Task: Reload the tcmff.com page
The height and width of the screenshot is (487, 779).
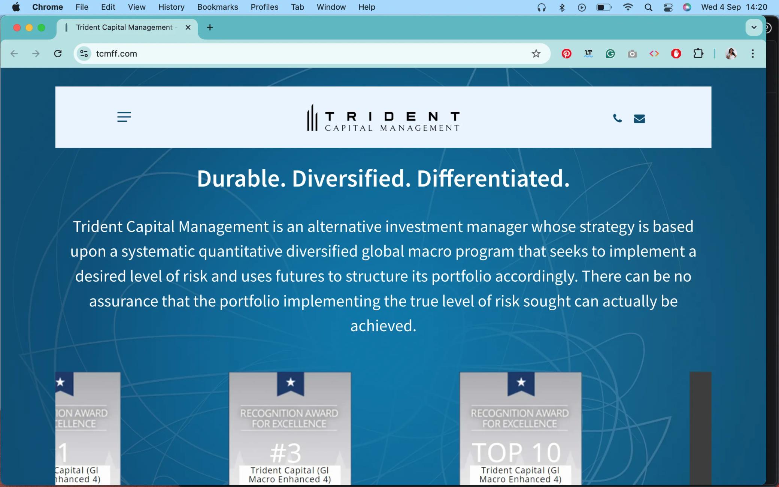Action: coord(58,54)
